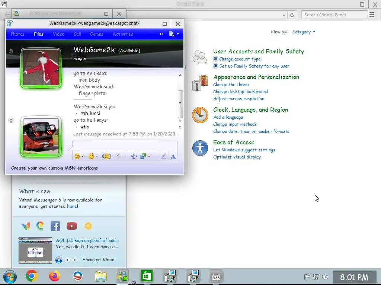Open the AOL 5.0 sign on proof link
The image size is (381, 285).
(x=87, y=240)
